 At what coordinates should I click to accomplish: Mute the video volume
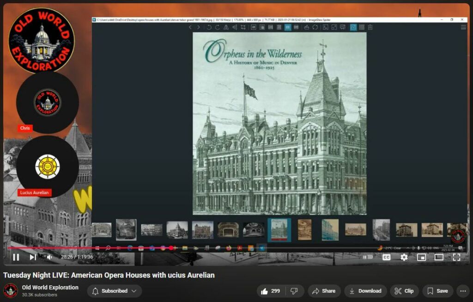[x=49, y=257]
